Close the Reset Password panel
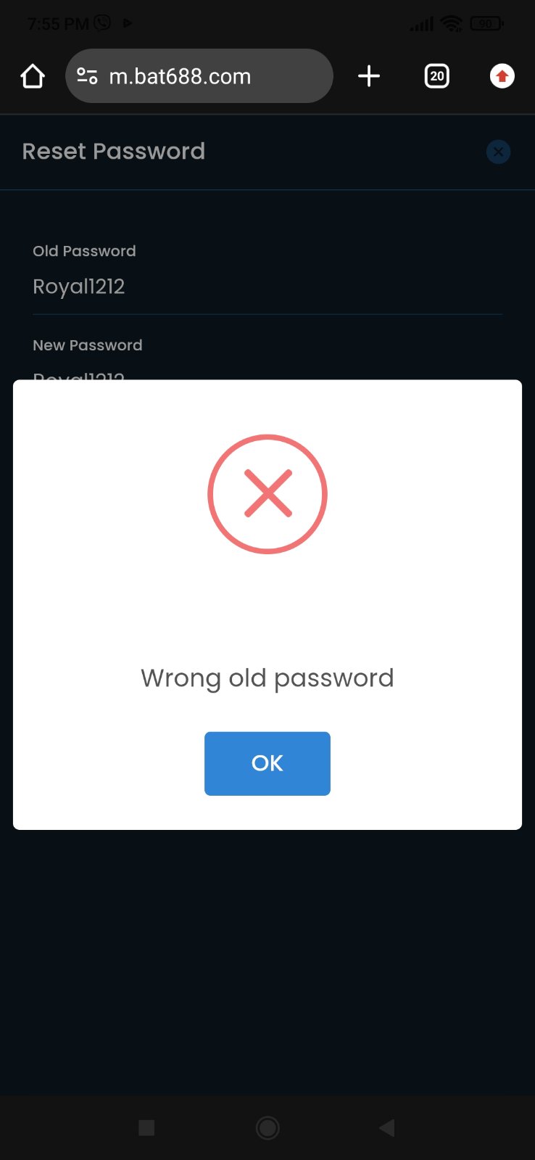Image resolution: width=535 pixels, height=1160 pixels. pyautogui.click(x=498, y=152)
